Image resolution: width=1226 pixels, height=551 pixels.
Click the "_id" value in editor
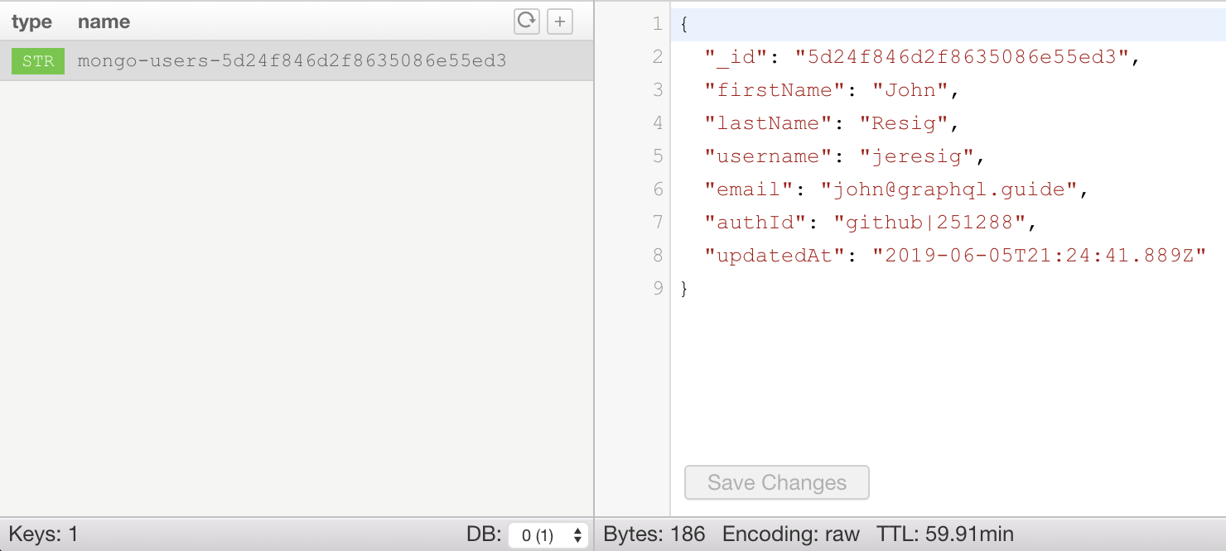(962, 57)
